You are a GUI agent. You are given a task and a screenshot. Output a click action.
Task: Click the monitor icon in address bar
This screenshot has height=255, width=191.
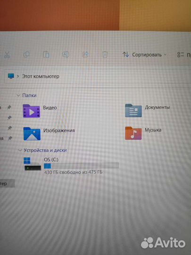[11, 76]
